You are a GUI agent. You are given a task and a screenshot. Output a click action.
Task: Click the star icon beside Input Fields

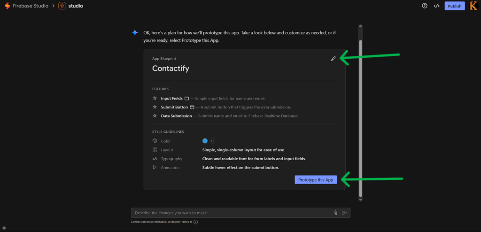click(155, 98)
